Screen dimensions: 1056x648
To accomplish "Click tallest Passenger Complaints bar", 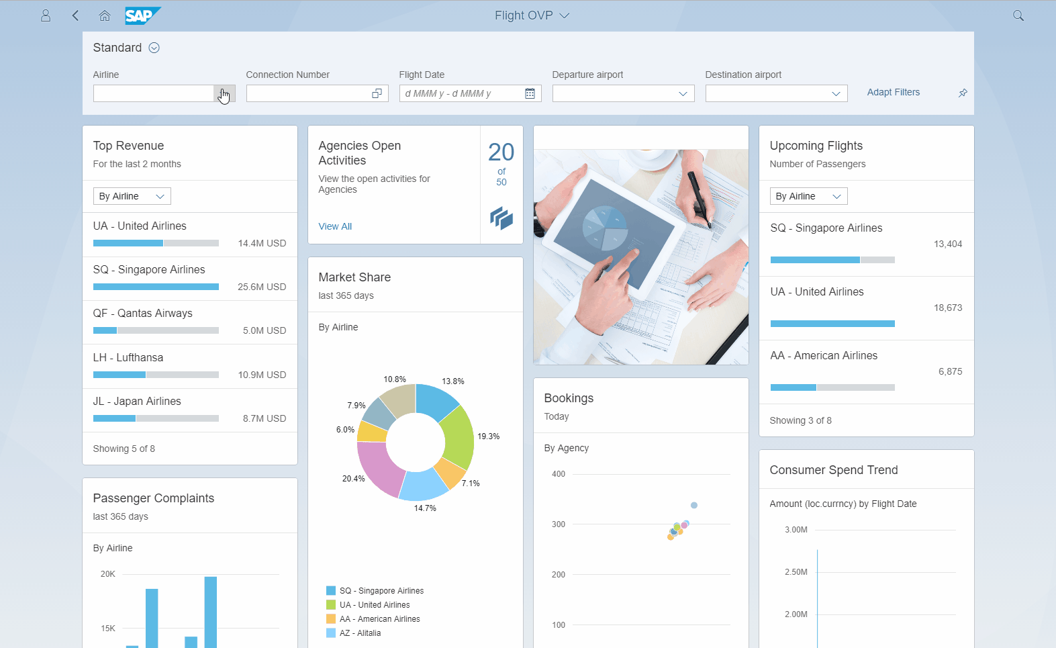I will coord(211,612).
